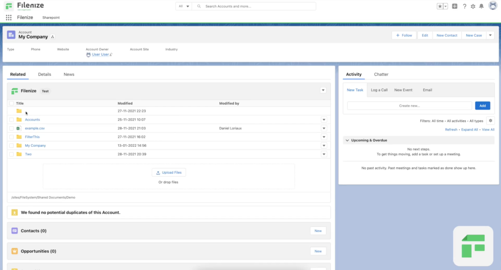Open the FilterThis row action dropdown

coord(324,137)
